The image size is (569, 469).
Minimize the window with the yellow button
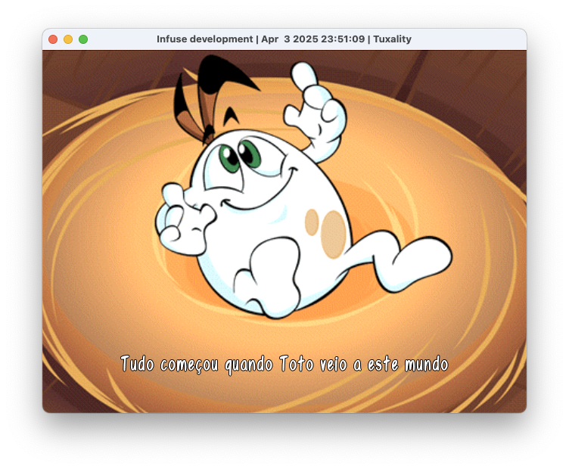68,39
